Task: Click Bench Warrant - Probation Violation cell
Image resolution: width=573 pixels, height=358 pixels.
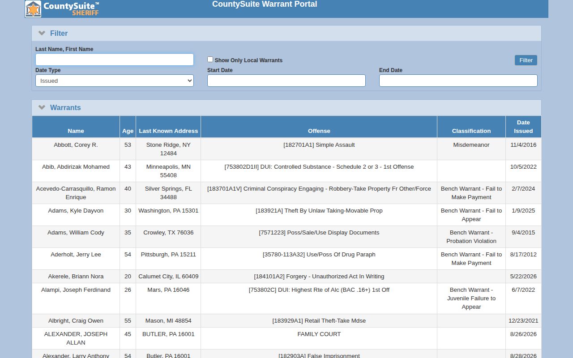Action: coord(471,237)
